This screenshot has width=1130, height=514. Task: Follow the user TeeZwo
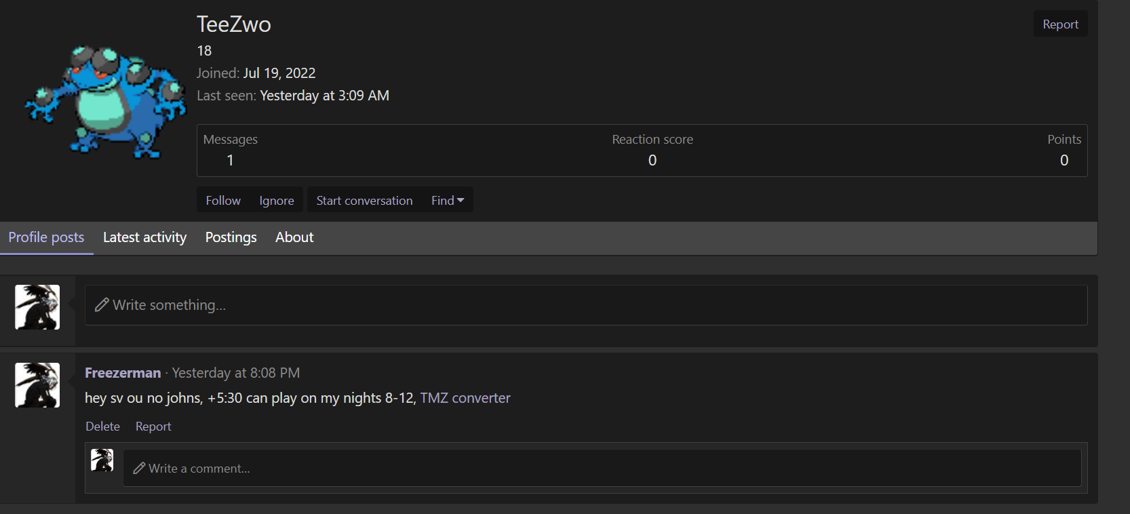click(223, 201)
